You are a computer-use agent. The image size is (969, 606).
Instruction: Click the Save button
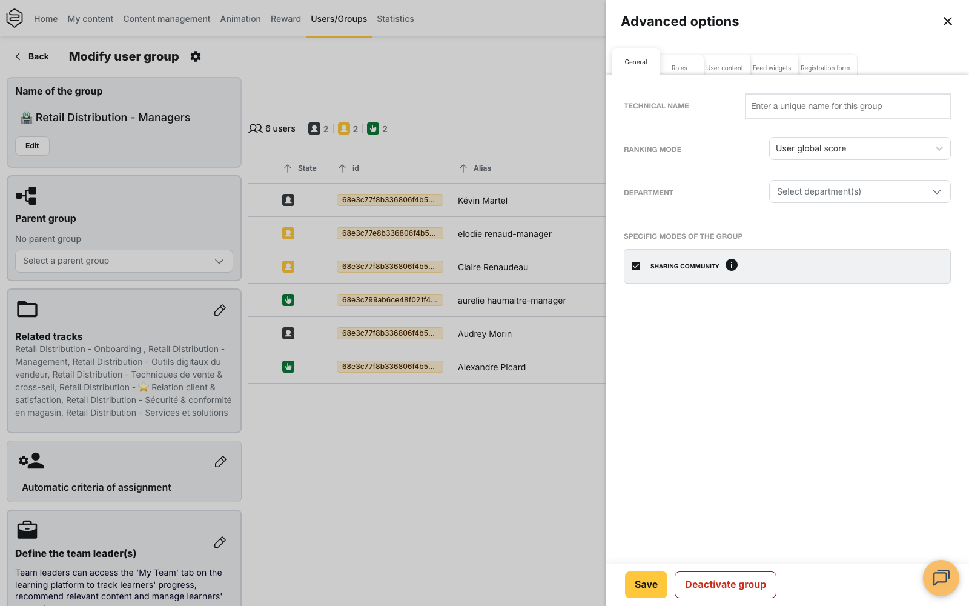(646, 585)
